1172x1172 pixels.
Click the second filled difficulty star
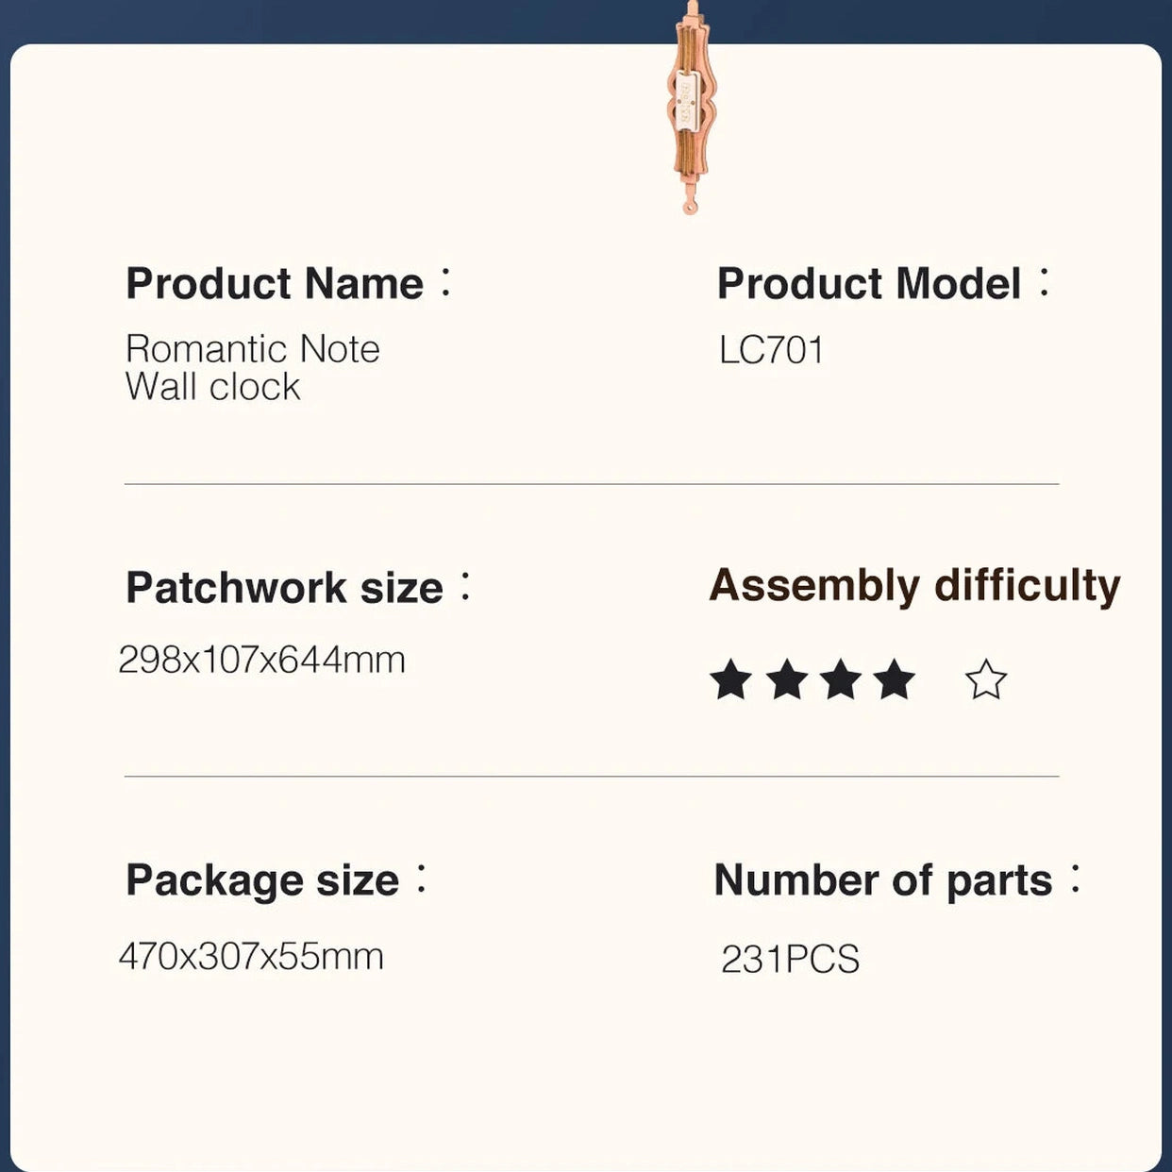click(x=786, y=679)
